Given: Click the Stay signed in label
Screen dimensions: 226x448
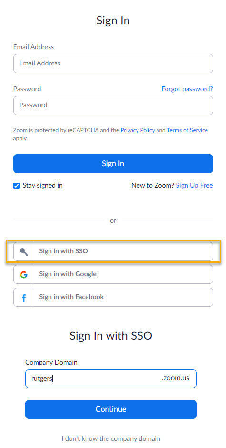Looking at the screenshot, I should (x=43, y=186).
